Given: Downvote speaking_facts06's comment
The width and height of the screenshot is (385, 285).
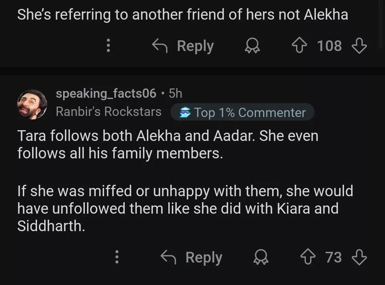Looking at the screenshot, I should point(359,257).
